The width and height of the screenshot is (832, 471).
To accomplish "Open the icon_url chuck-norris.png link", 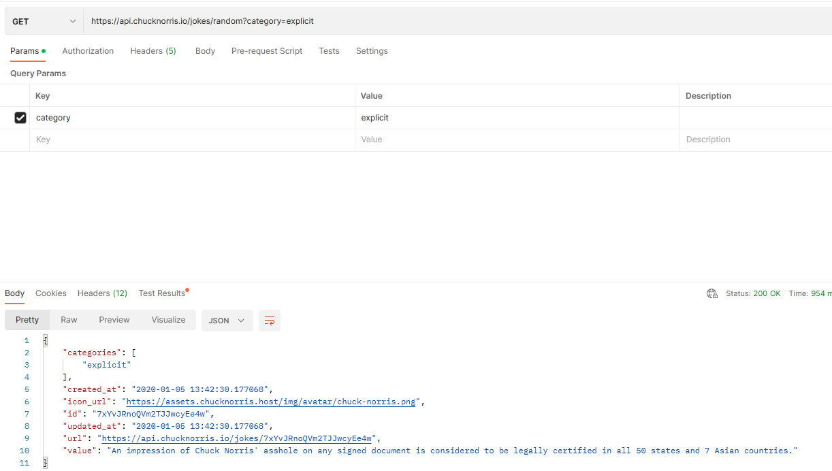I will pos(271,402).
